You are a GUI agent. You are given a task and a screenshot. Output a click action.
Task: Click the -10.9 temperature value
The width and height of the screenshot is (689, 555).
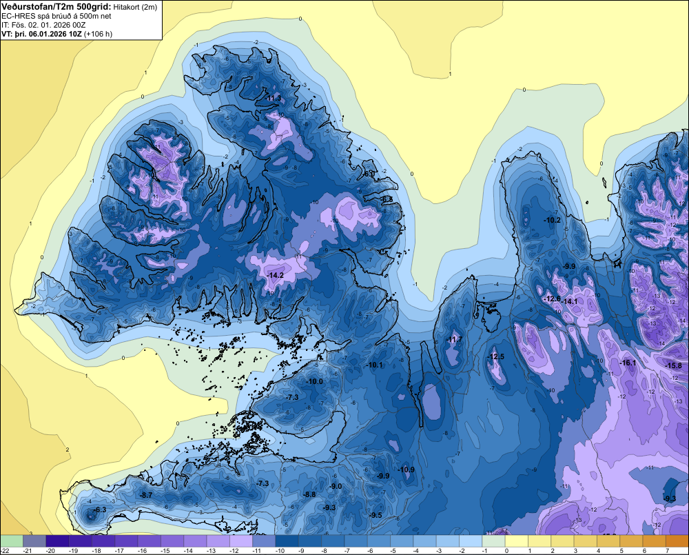(x=407, y=470)
